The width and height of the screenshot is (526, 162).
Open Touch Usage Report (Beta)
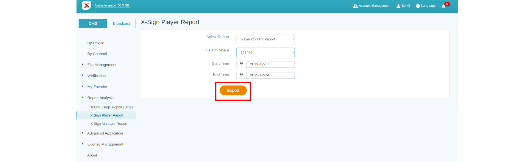[111, 107]
